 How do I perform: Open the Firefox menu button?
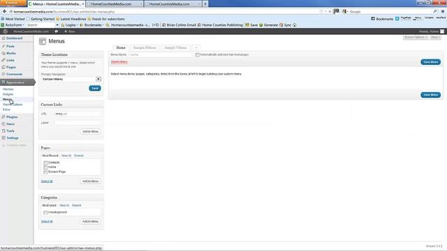coord(13,3)
